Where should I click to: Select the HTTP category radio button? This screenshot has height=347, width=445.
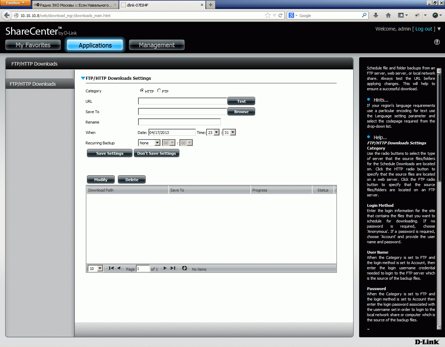[x=142, y=91]
